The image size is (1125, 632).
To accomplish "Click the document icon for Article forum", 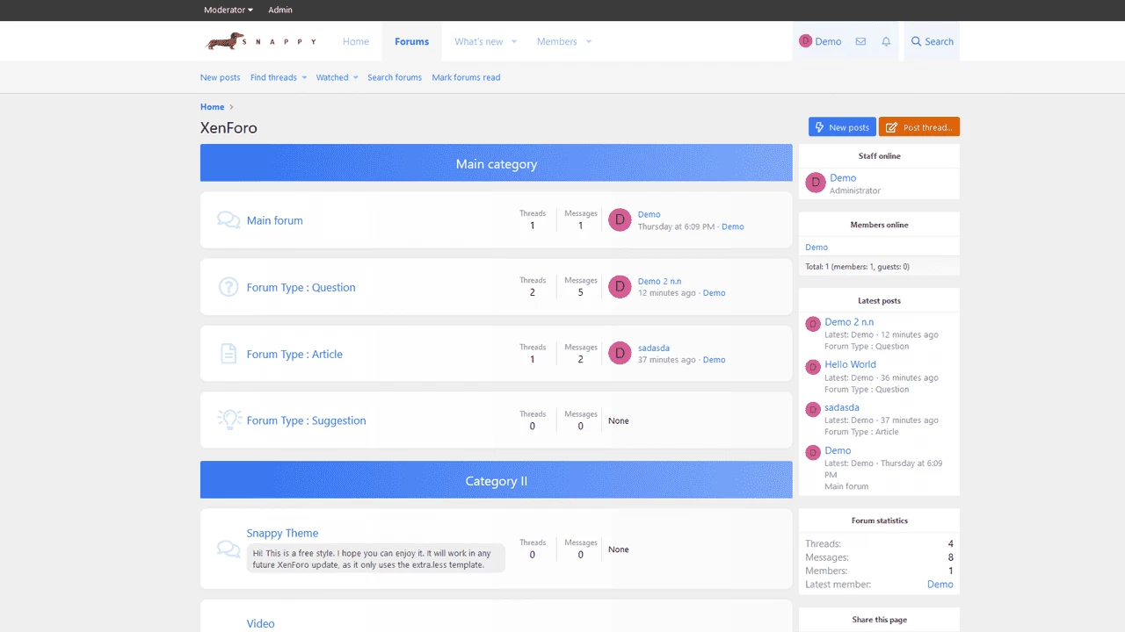I will click(x=229, y=354).
